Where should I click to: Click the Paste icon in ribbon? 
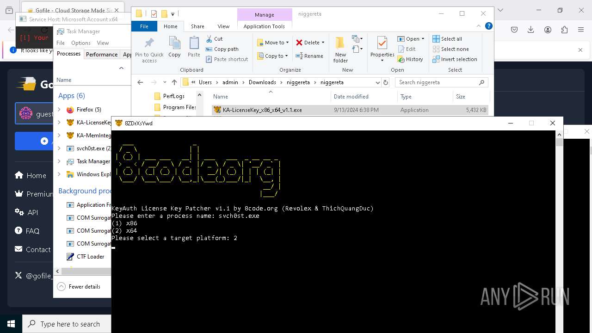[x=194, y=43]
